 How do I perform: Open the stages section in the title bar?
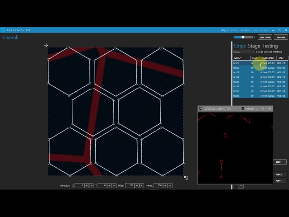[x=224, y=30]
